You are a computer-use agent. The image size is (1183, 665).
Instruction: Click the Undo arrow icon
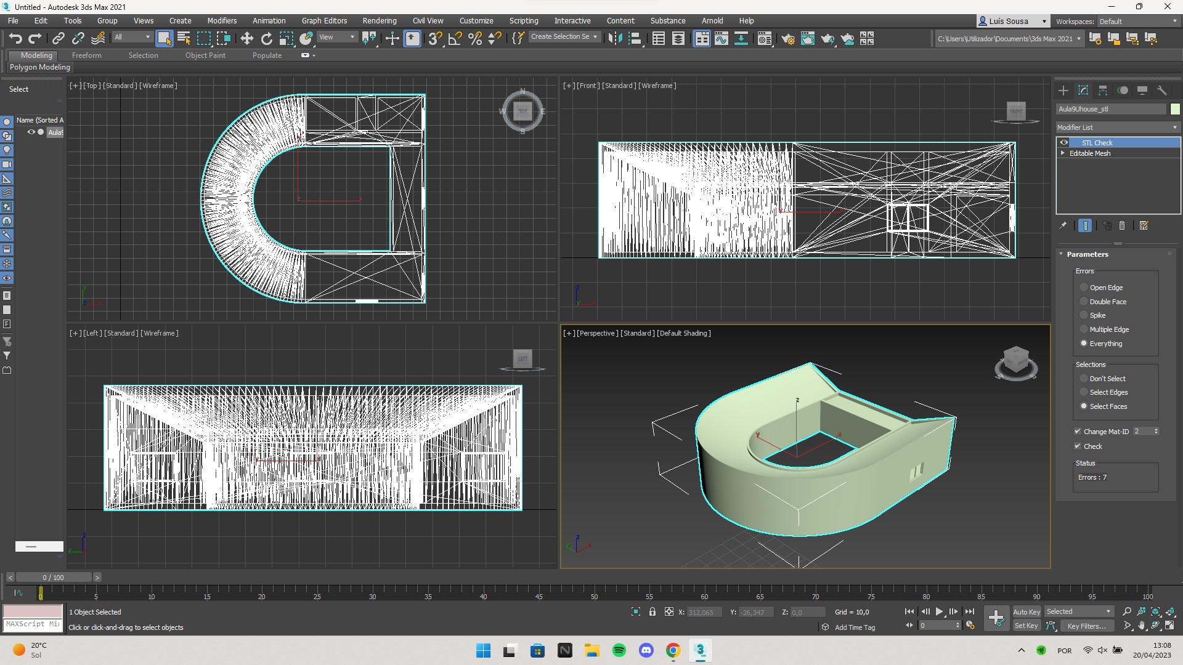pos(15,39)
